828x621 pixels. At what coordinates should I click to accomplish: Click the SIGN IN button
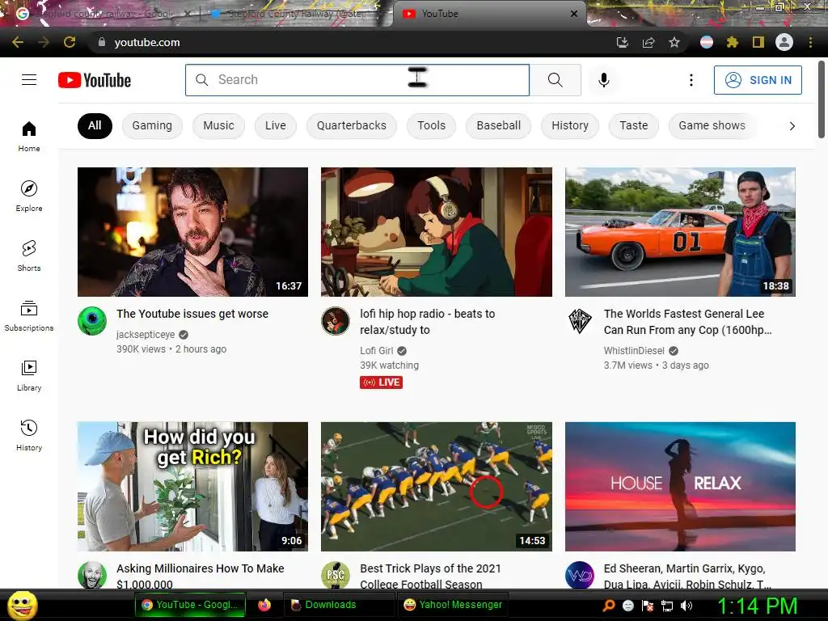(758, 80)
